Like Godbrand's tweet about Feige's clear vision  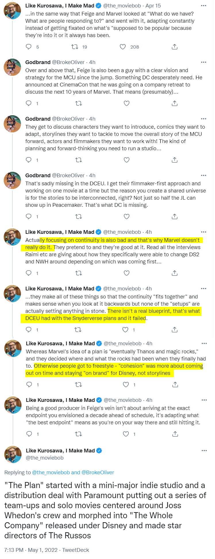(126, 103)
